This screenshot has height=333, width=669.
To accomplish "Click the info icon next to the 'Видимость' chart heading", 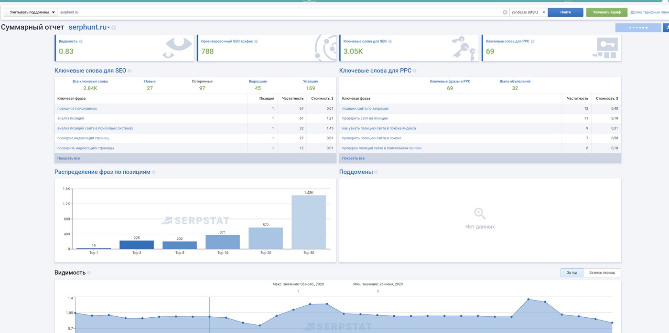I will pyautogui.click(x=89, y=273).
